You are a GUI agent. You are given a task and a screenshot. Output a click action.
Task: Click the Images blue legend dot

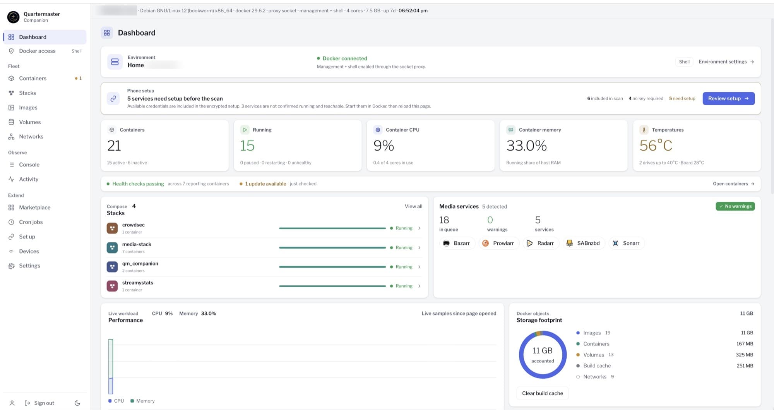(x=578, y=333)
